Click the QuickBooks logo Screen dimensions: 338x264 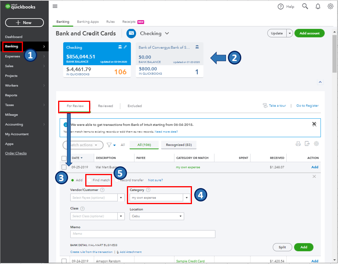[20, 6]
